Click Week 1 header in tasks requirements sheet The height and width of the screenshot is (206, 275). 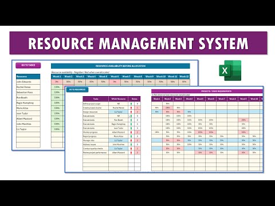(x=157, y=99)
